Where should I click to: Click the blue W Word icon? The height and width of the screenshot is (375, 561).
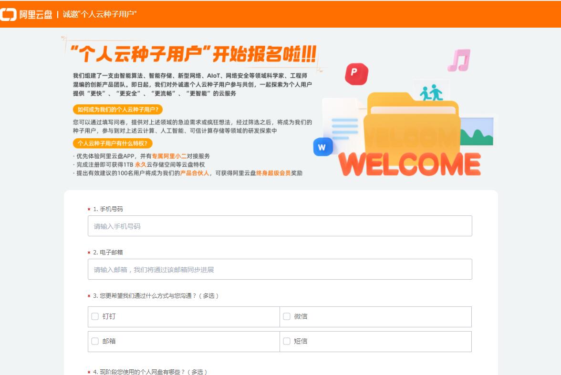click(x=322, y=147)
